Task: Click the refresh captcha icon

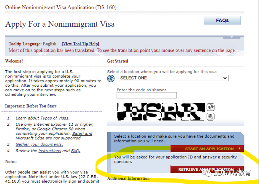Action: [x=210, y=107]
